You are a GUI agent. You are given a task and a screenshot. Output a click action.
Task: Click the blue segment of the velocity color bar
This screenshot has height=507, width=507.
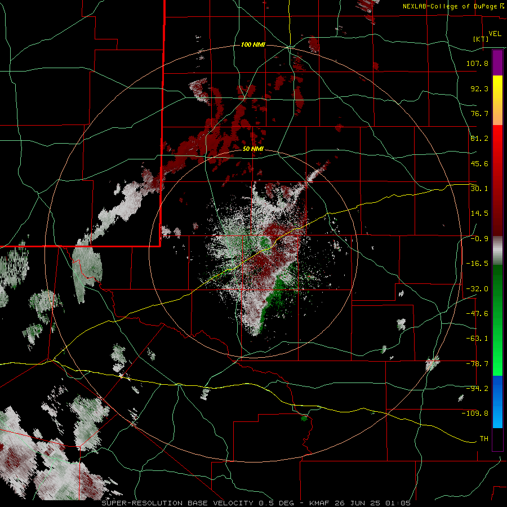497,402
